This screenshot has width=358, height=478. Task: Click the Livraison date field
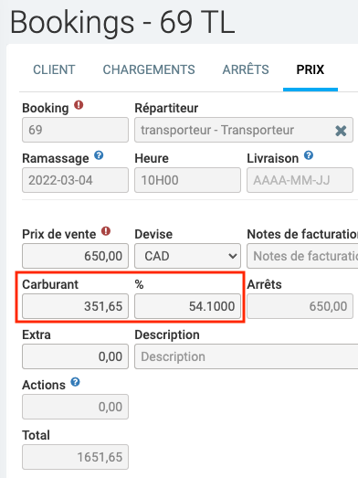coord(300,180)
